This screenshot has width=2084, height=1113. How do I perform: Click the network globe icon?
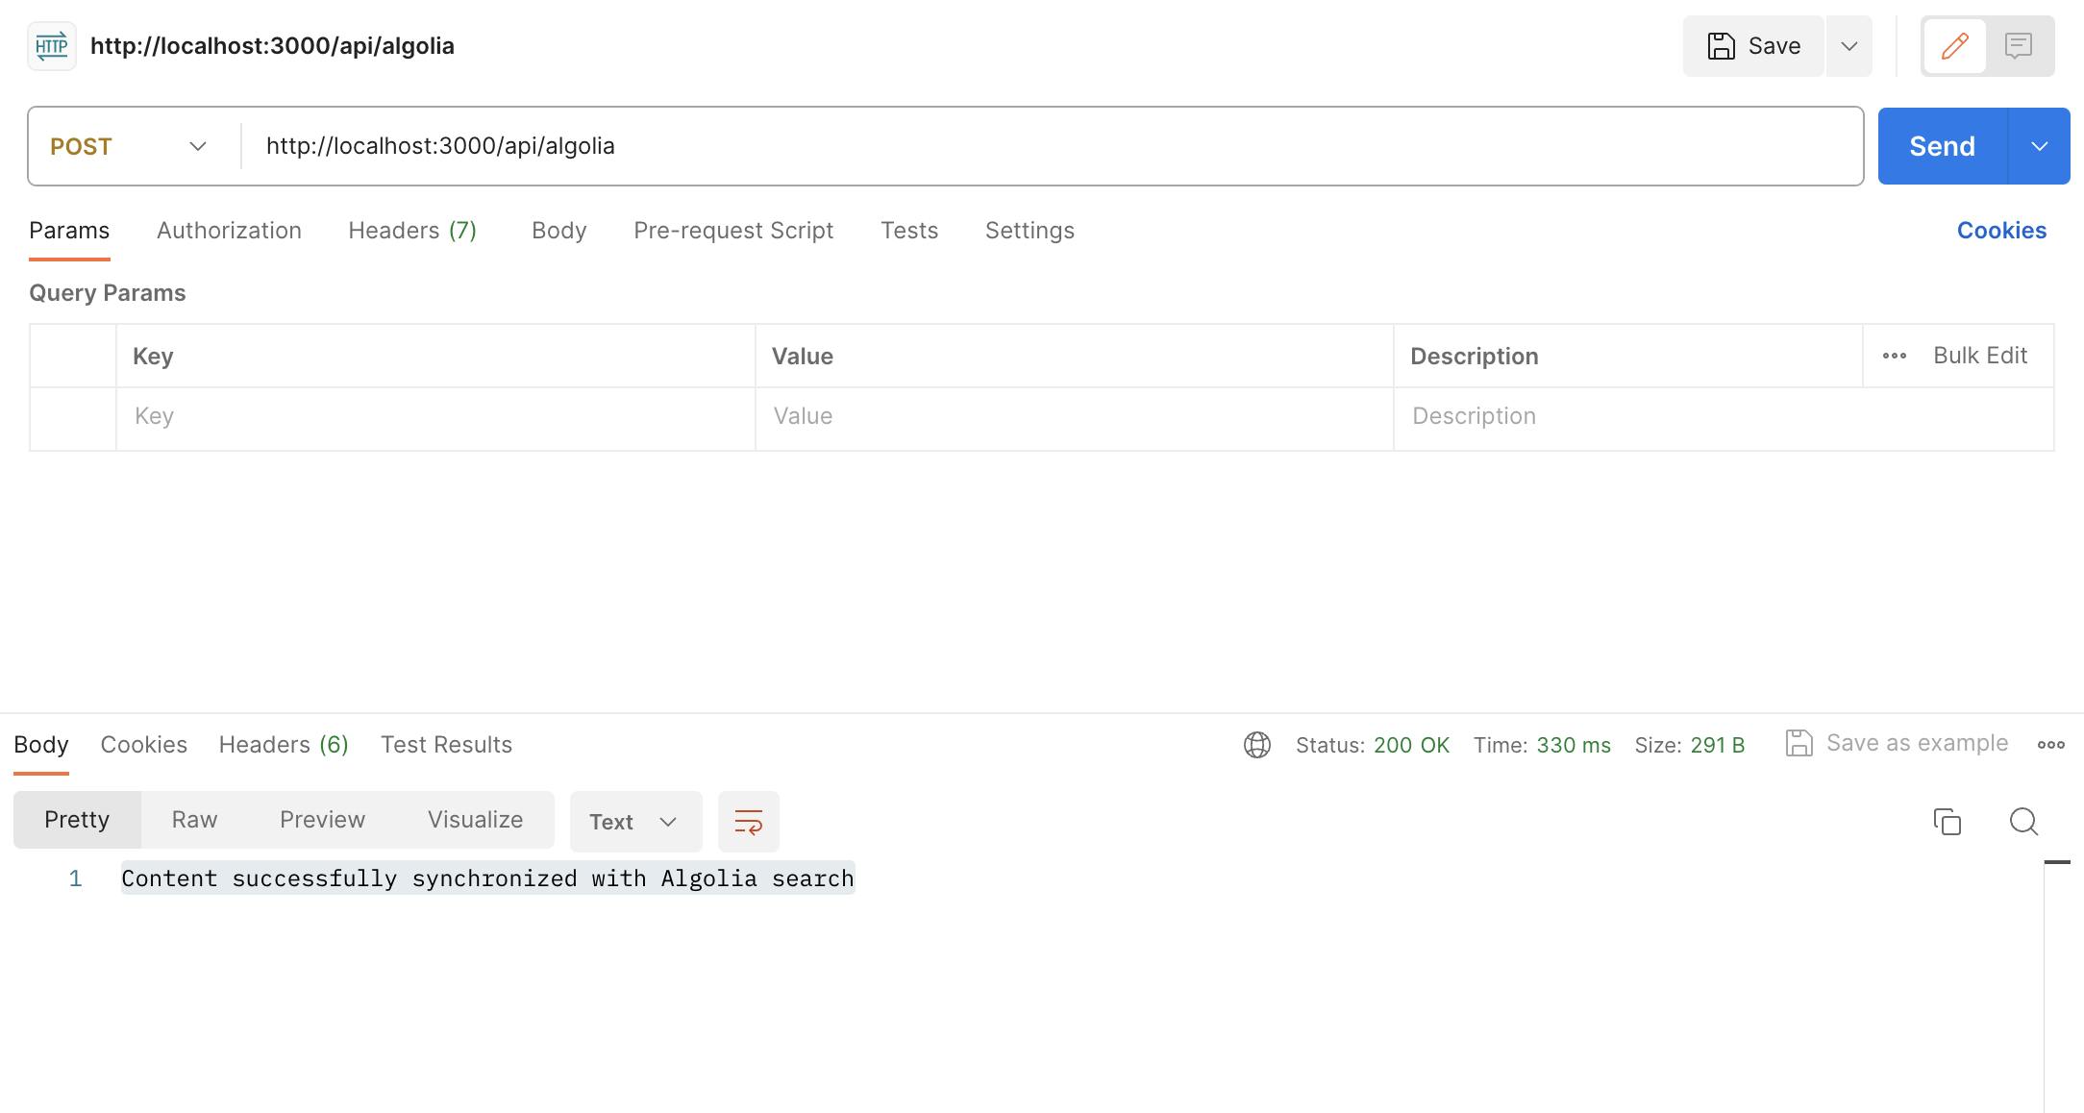coord(1256,745)
